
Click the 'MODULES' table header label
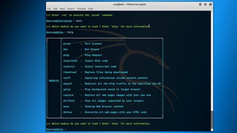54,81
